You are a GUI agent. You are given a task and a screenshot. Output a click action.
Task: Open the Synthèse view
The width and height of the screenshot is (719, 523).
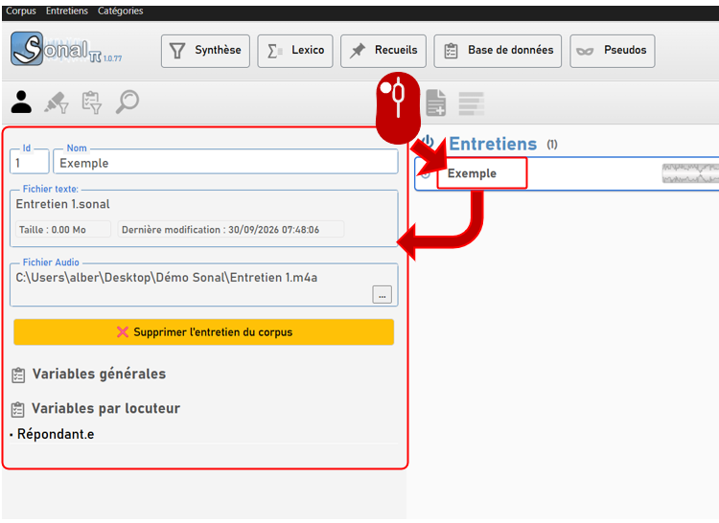pyautogui.click(x=205, y=51)
